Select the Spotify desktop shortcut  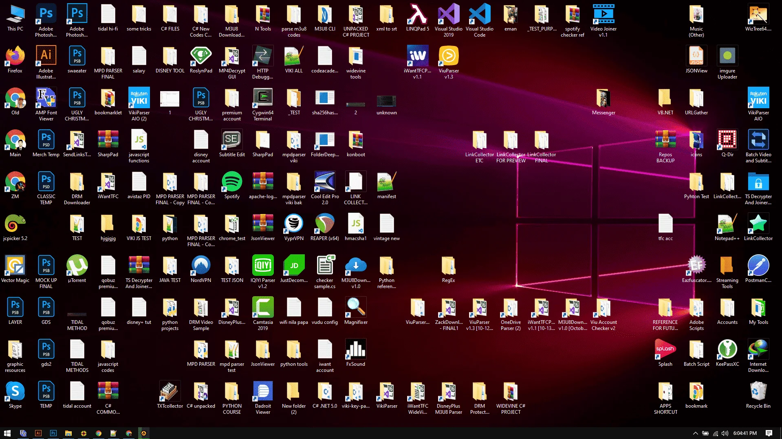coord(232,186)
